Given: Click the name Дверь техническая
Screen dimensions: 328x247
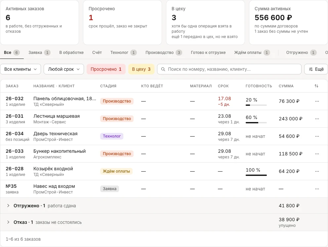Looking at the screenshot, I should pos(56,134).
